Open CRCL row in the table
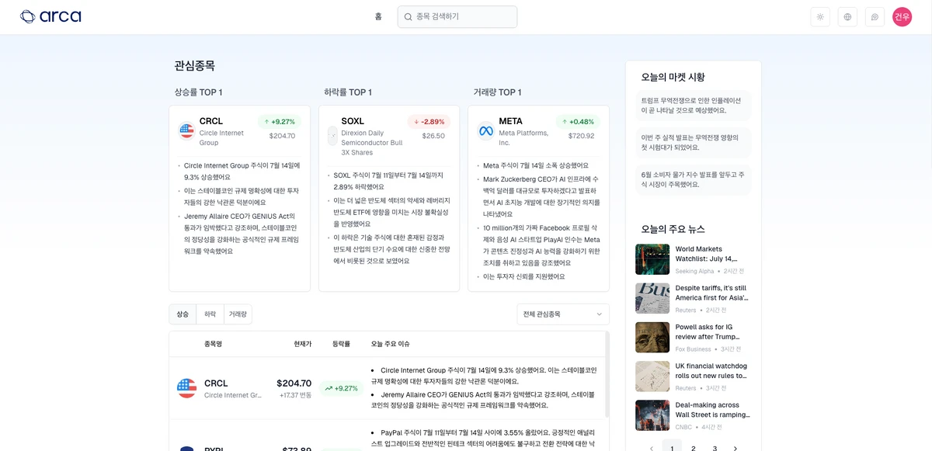The width and height of the screenshot is (932, 451). tap(387, 388)
